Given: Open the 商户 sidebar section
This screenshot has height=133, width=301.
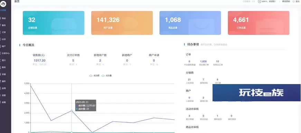Looking at the screenshot, I should click(x=4, y=46).
